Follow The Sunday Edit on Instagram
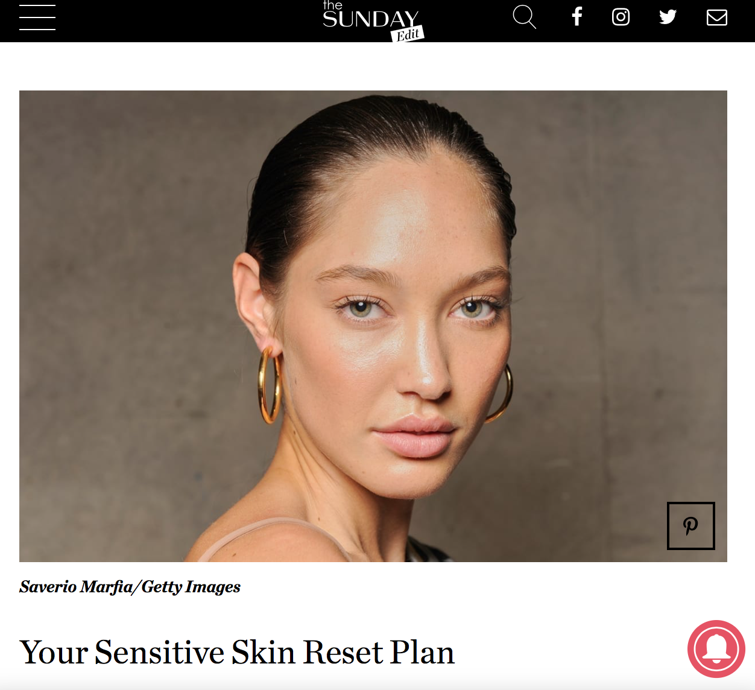Image resolution: width=755 pixels, height=690 pixels. (x=621, y=17)
